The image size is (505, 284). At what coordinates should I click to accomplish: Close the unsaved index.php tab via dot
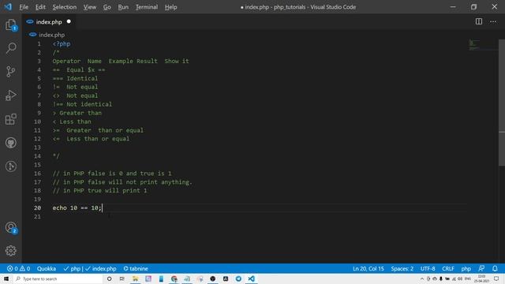tap(69, 21)
